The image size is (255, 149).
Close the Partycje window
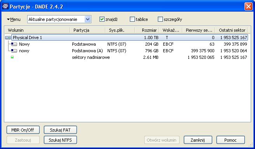point(248,7)
